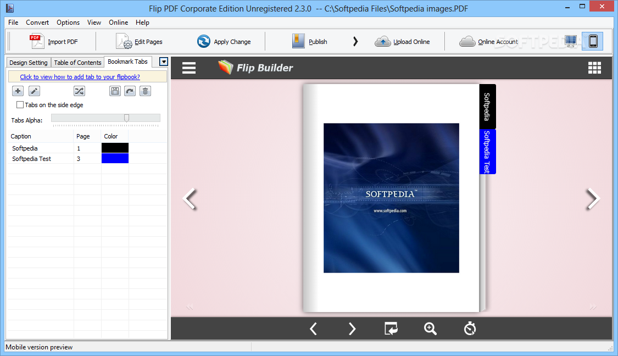Image resolution: width=618 pixels, height=356 pixels.
Task: Open the Online menu
Action: pyautogui.click(x=119, y=23)
